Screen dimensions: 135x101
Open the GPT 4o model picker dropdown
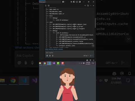tap(86, 56)
